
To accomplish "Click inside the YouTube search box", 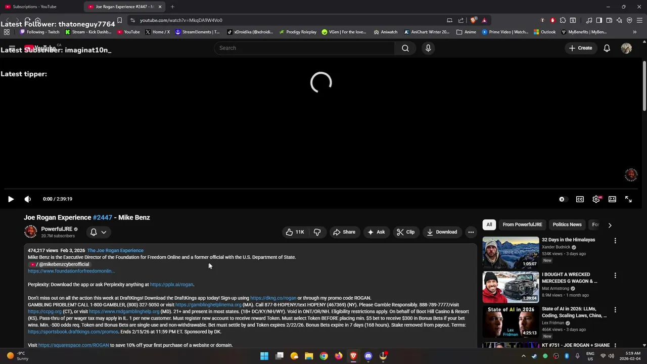I will 304,48.
